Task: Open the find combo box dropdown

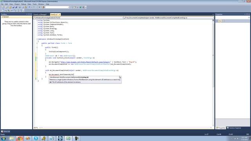Action: click(68, 7)
